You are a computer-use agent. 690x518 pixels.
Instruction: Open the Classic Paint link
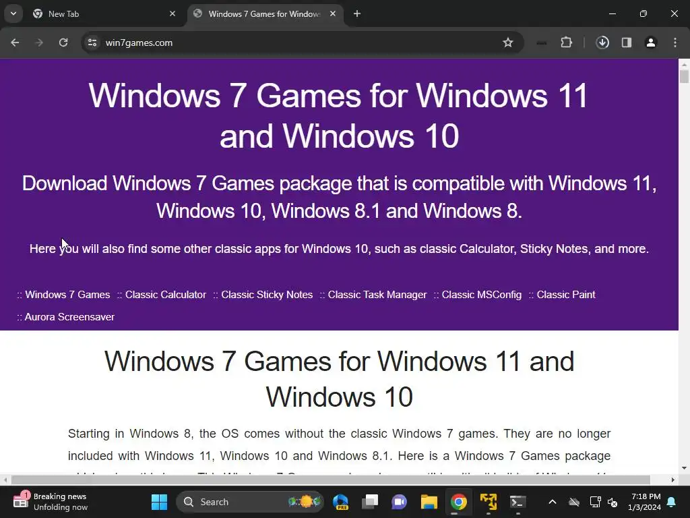566,295
